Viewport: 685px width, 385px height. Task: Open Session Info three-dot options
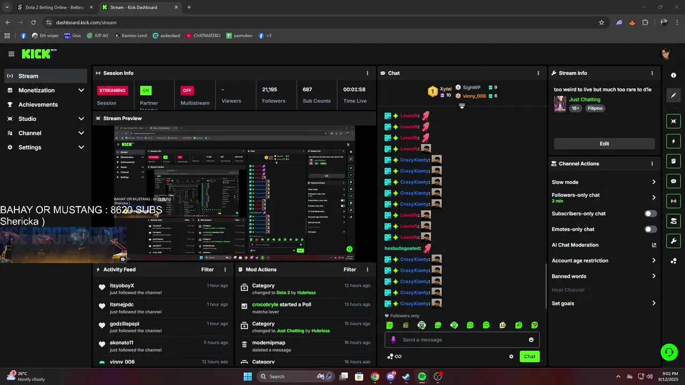coord(367,73)
